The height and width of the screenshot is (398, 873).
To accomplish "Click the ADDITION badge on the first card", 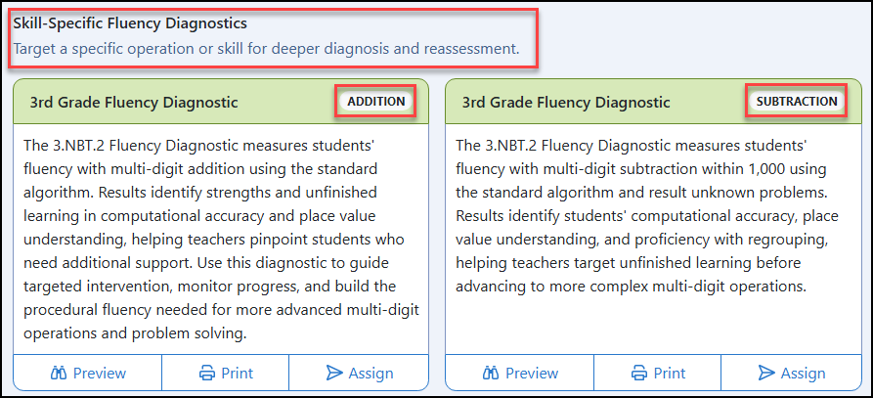I will [376, 102].
